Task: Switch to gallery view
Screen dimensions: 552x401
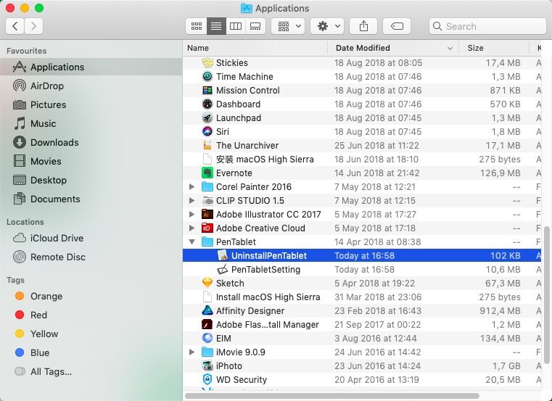Action: coord(255,26)
